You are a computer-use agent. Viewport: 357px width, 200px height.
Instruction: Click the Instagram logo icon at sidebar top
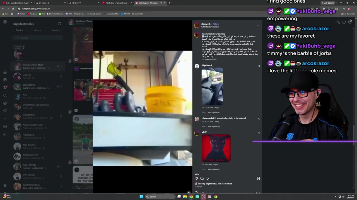click(5, 22)
